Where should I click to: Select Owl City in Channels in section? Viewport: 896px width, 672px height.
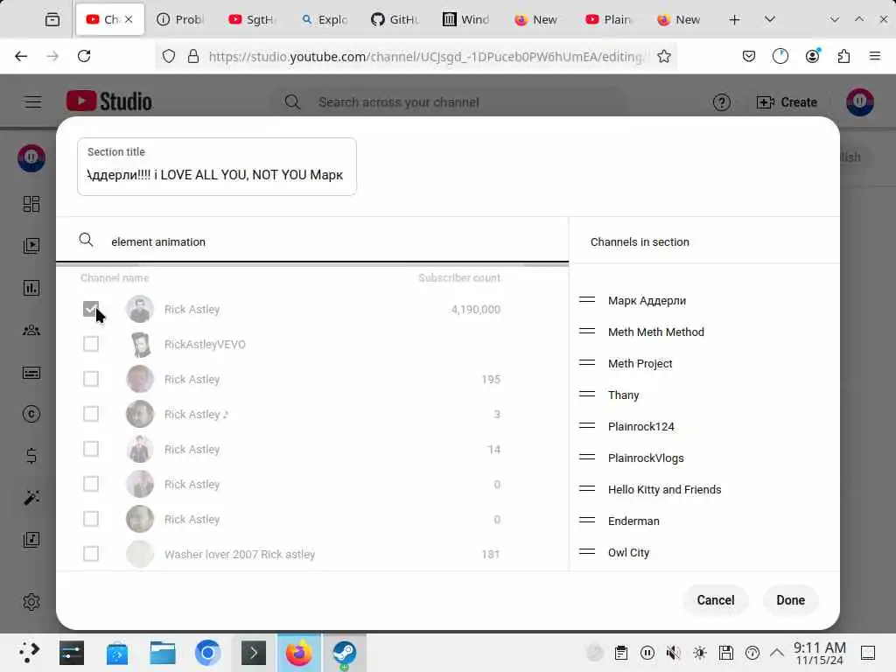point(628,553)
